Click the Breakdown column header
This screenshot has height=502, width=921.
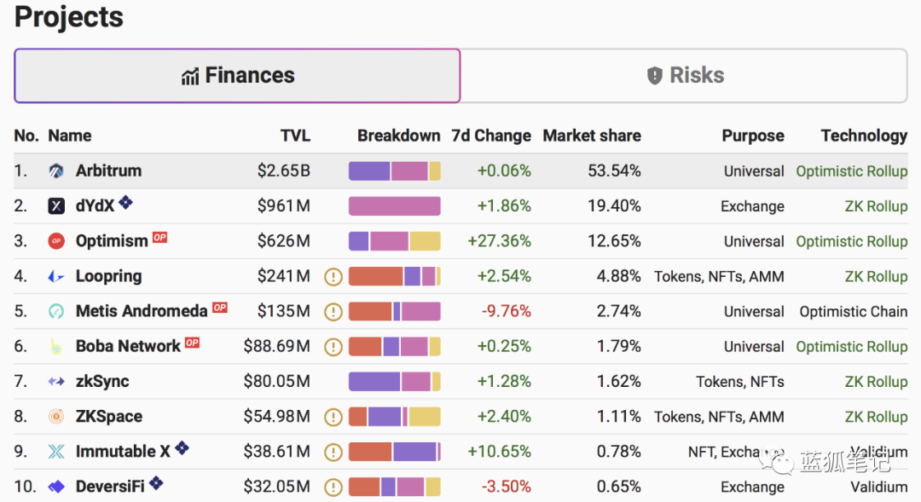click(x=399, y=136)
